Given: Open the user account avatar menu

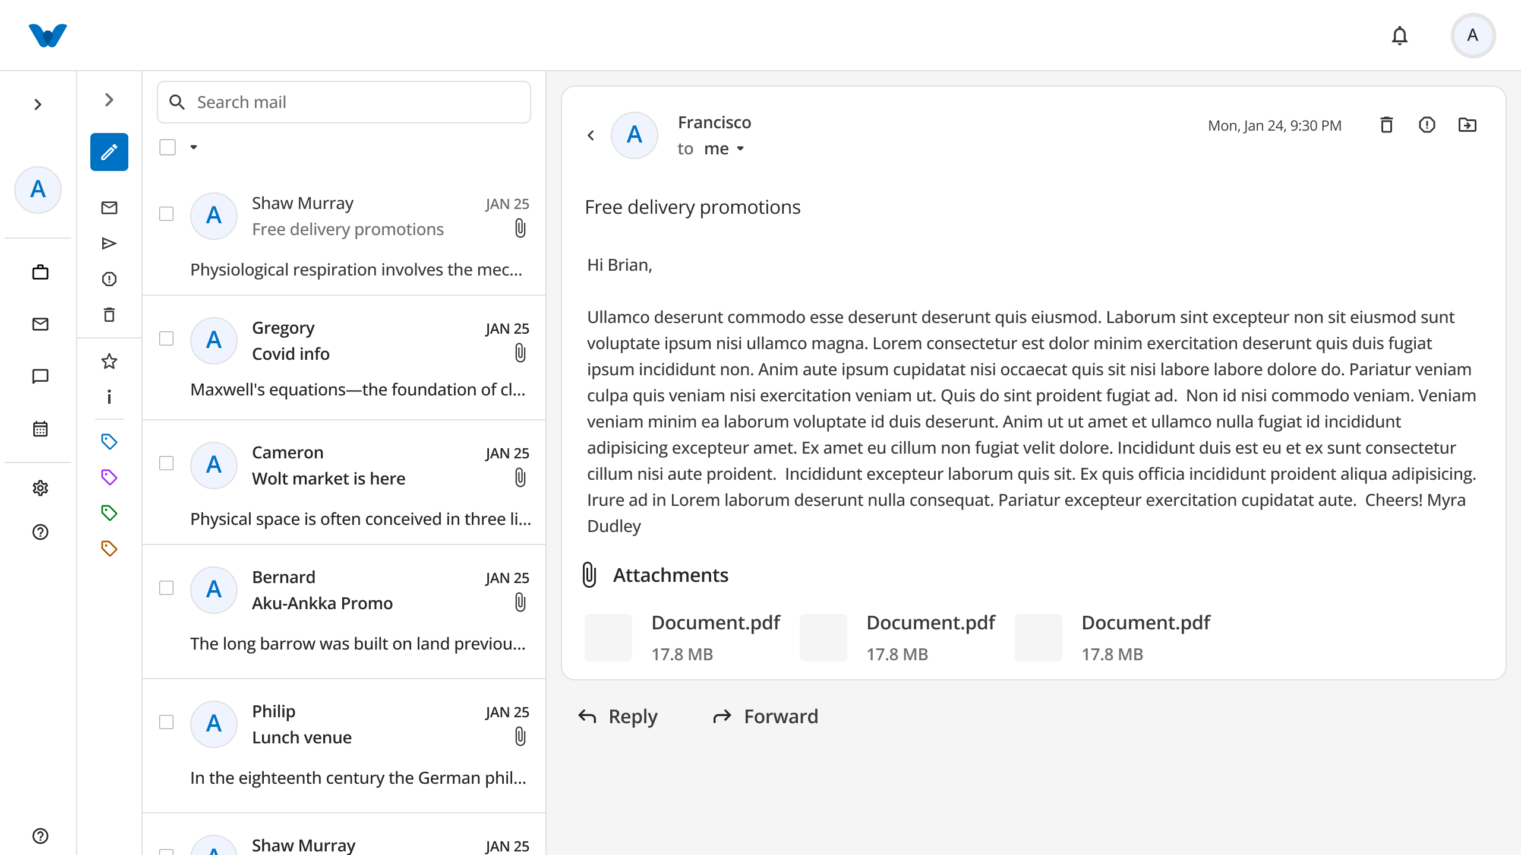Looking at the screenshot, I should tap(1473, 36).
